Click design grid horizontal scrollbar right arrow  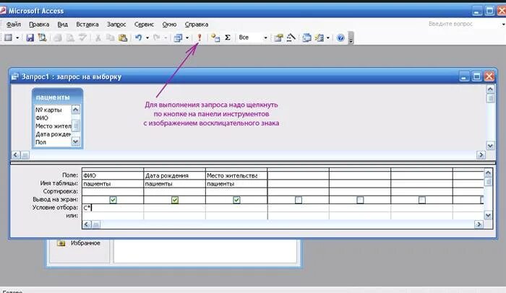tap(479, 224)
